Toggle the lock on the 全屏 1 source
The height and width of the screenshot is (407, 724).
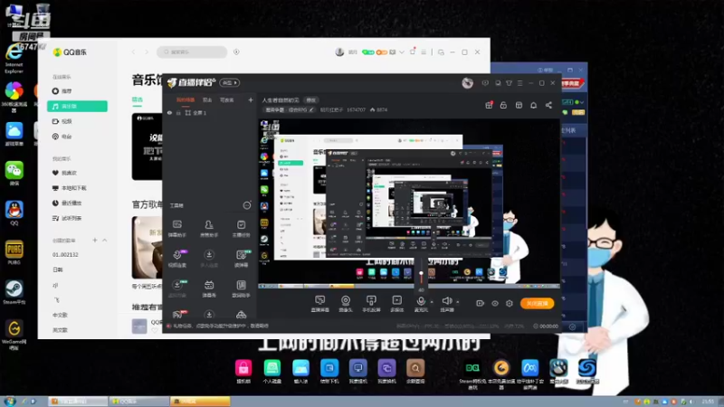click(178, 112)
